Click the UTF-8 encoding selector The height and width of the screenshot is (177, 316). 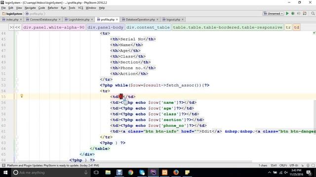[x=294, y=165]
